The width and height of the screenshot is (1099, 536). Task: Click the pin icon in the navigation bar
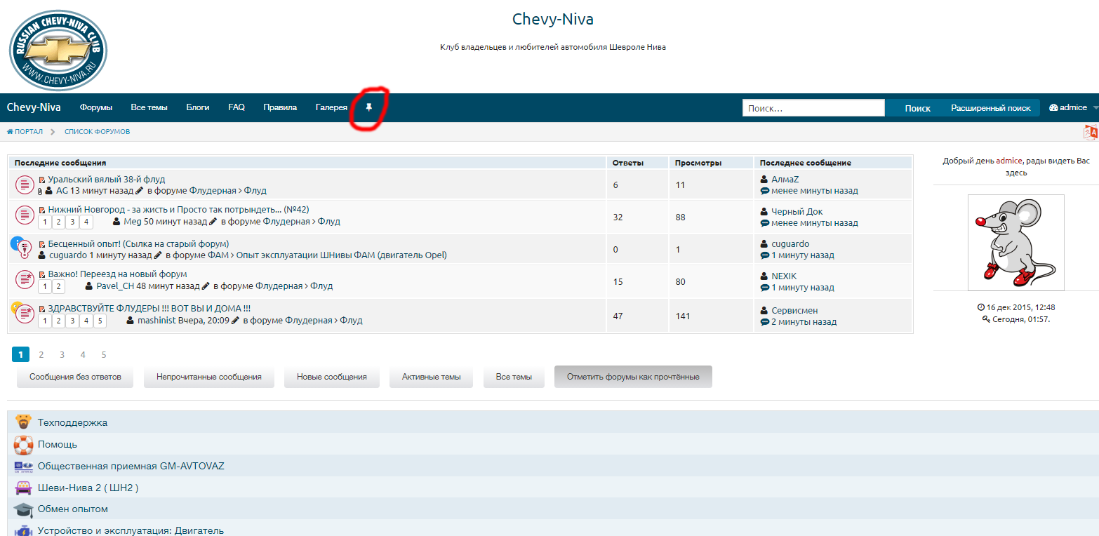(369, 107)
